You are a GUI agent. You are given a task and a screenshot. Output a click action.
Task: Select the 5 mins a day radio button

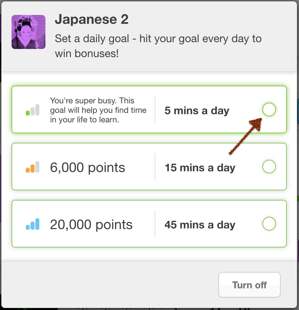[269, 109]
